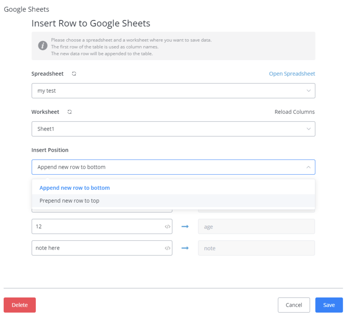Select 'Append new row to bottom' option

point(173,188)
